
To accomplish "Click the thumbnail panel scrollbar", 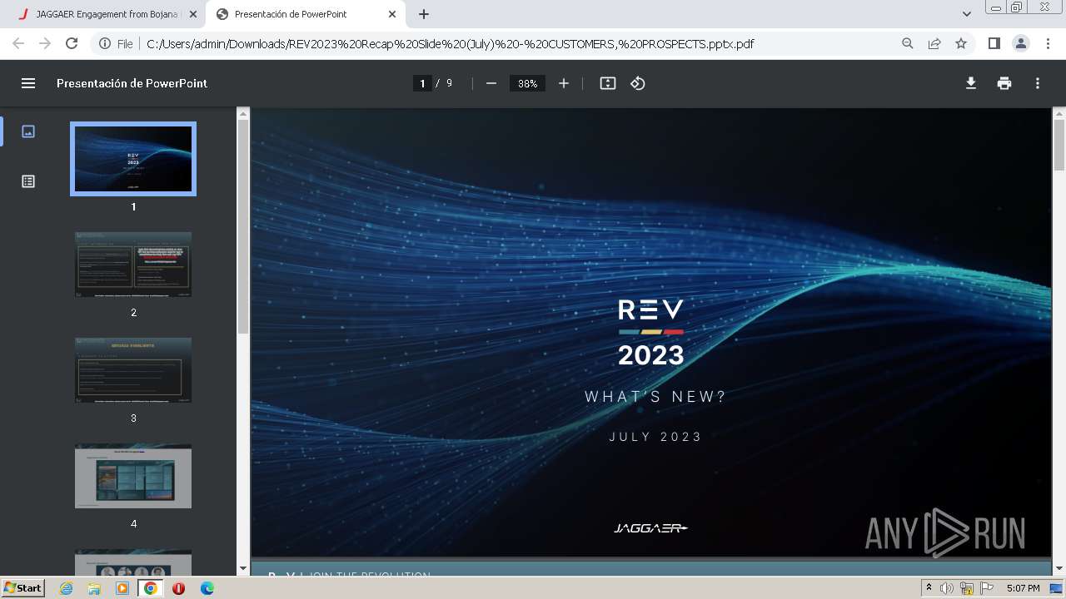I will pos(243,226).
